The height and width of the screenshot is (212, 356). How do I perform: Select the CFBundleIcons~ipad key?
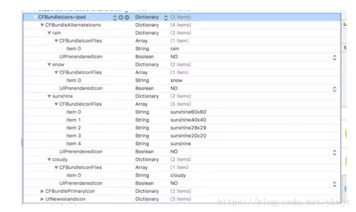[x=62, y=17]
